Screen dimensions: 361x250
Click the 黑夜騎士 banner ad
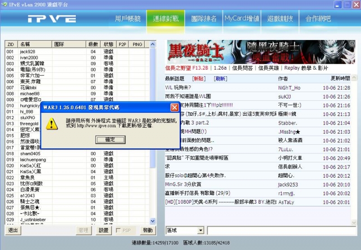coord(261,52)
